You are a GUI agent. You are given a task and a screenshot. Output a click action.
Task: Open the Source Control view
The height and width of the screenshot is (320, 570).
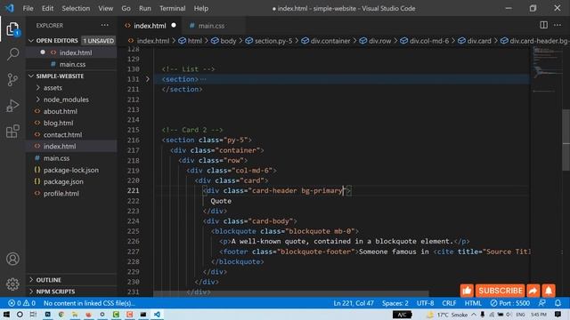pyautogui.click(x=12, y=79)
